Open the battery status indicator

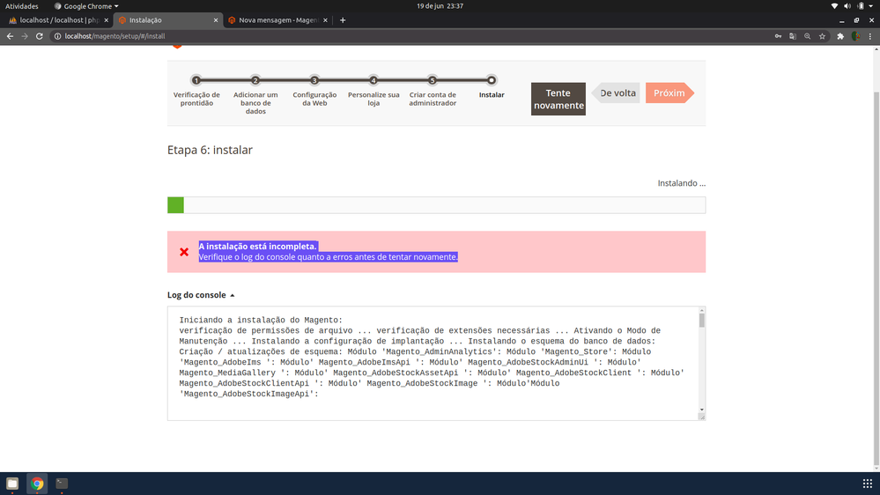point(861,6)
